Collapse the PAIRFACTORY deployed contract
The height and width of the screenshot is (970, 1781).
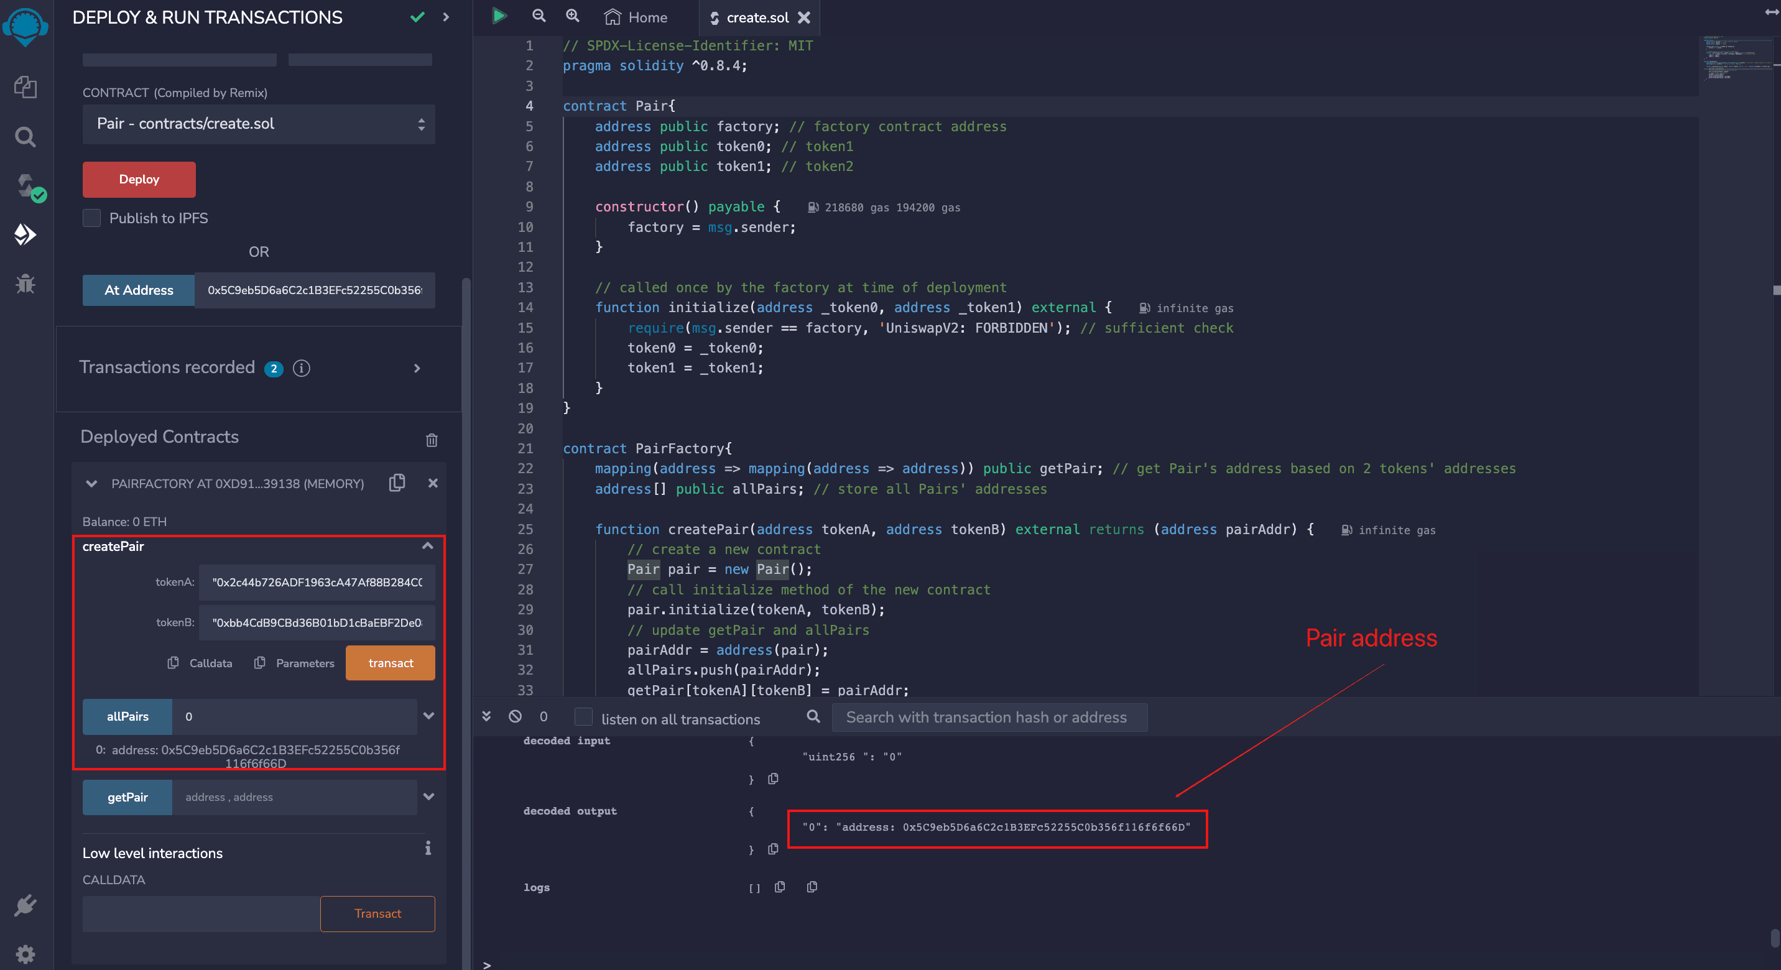pyautogui.click(x=91, y=483)
